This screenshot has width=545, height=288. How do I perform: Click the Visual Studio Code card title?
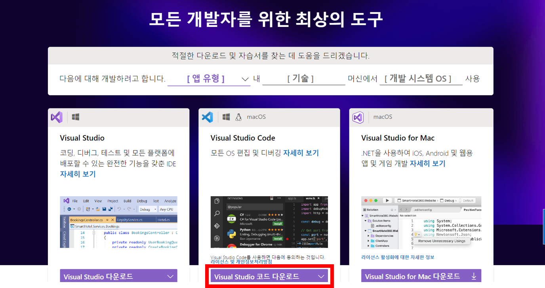click(x=243, y=138)
